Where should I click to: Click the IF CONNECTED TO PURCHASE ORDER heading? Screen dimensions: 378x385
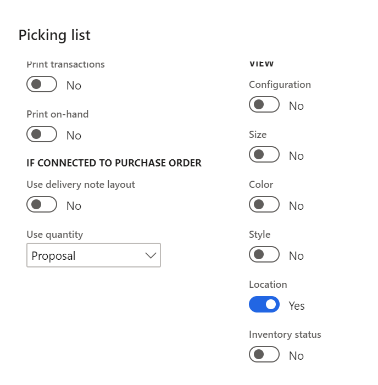click(x=114, y=163)
